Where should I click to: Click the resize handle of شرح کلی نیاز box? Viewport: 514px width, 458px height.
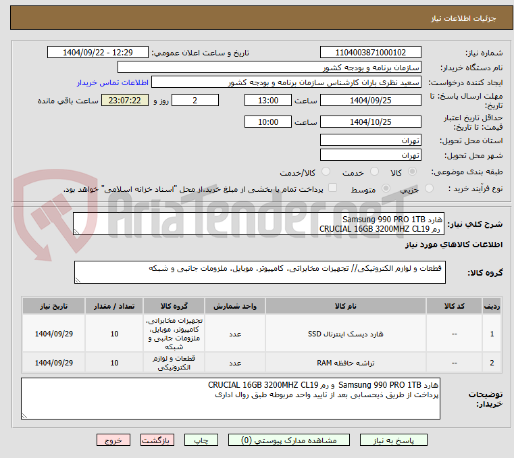[77, 232]
